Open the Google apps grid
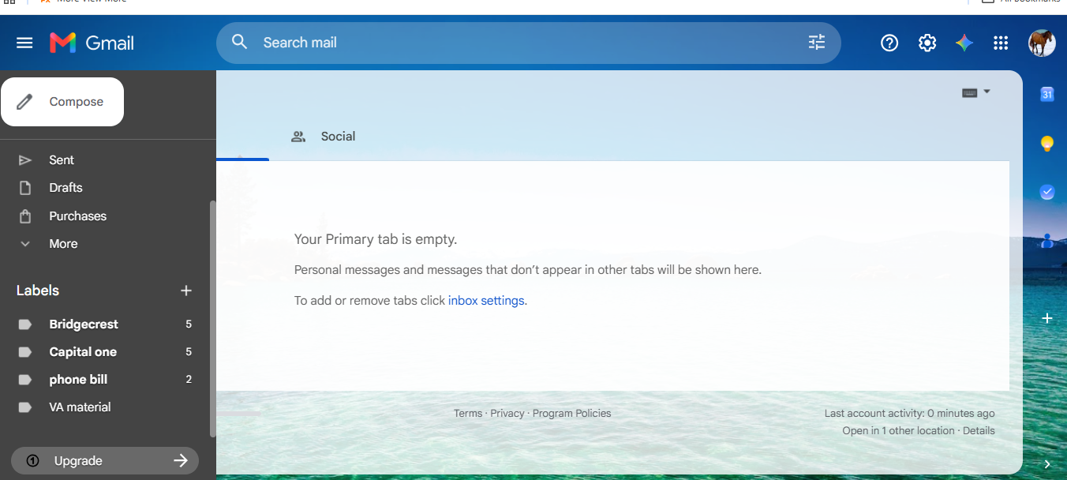This screenshot has width=1067, height=480. click(x=1001, y=43)
